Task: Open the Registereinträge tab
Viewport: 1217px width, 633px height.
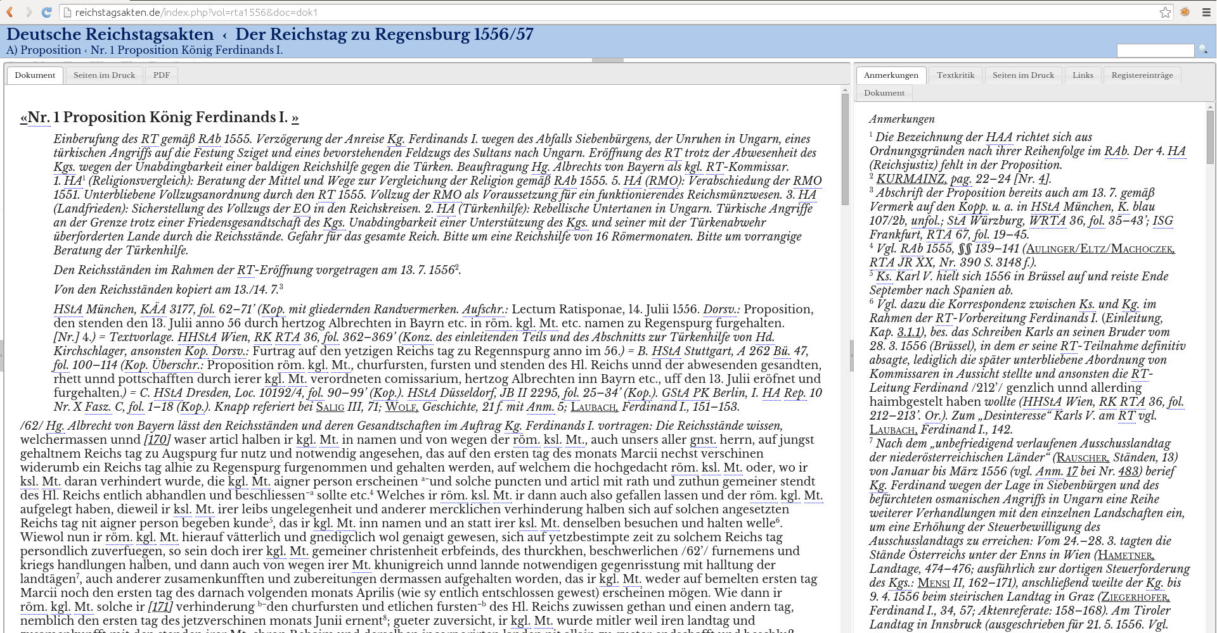Action: pyautogui.click(x=1142, y=75)
